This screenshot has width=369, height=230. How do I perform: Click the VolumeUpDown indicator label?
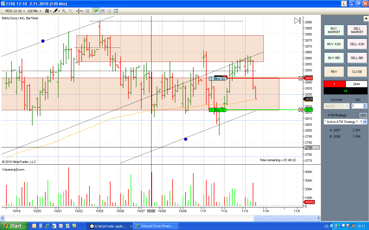click(x=13, y=170)
